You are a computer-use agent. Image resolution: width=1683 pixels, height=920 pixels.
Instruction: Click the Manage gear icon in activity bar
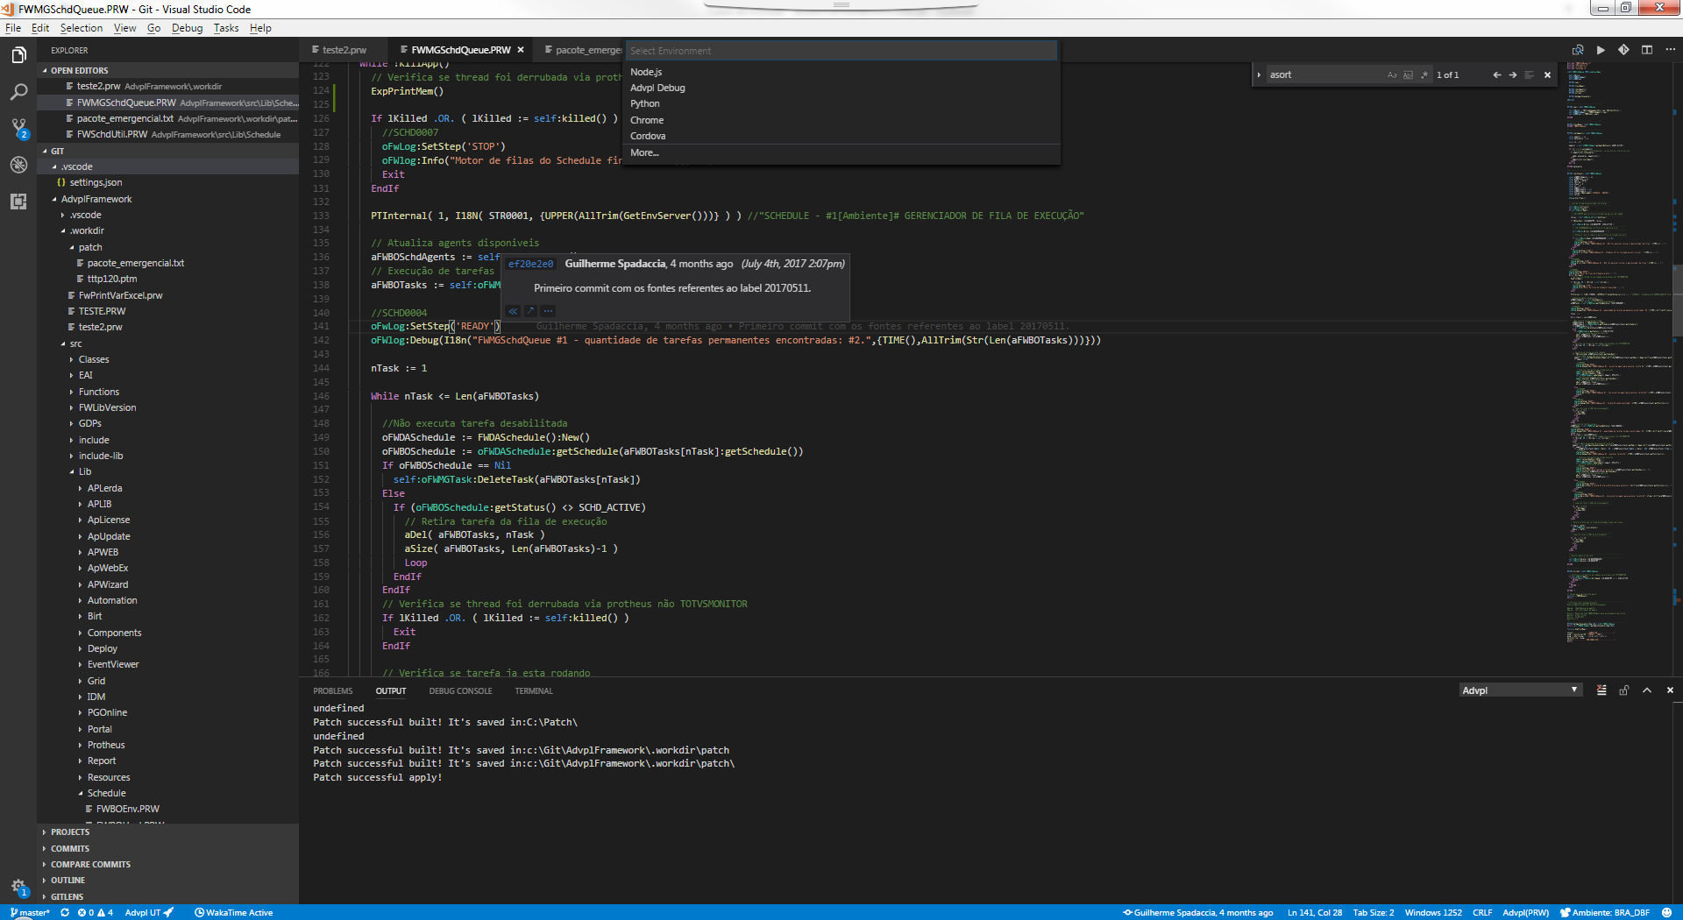pos(18,887)
